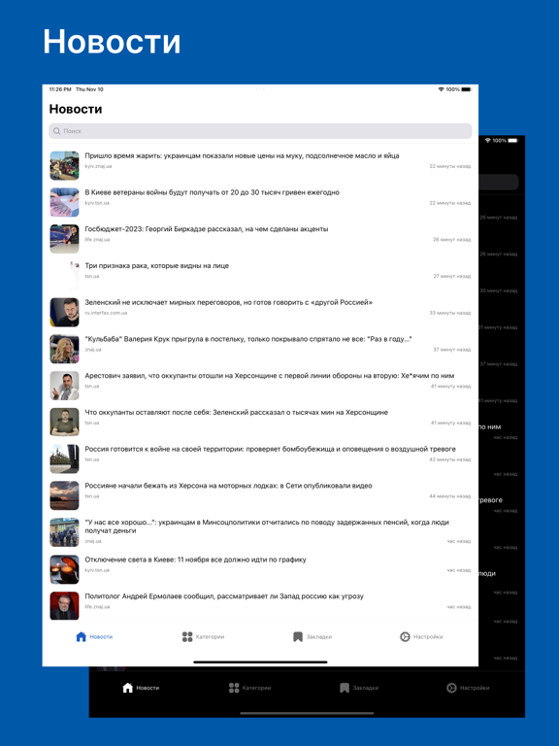Open the Настройки tab label in white window
This screenshot has width=559, height=746.
point(428,636)
